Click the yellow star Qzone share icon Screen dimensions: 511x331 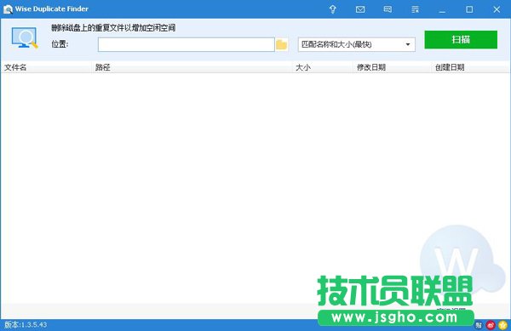(502, 325)
